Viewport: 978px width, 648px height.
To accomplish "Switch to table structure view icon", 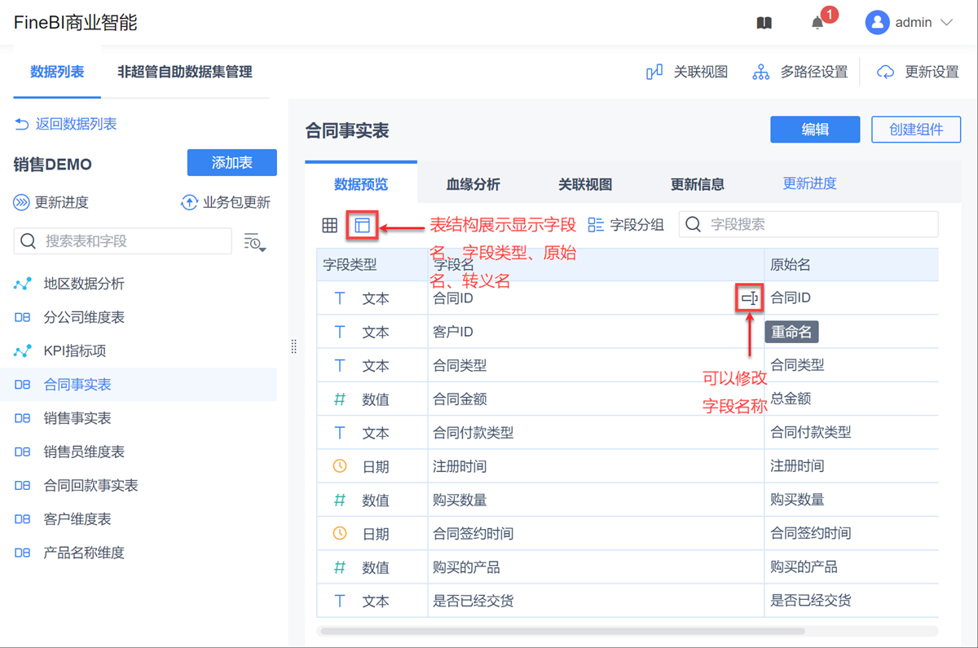I will [362, 226].
